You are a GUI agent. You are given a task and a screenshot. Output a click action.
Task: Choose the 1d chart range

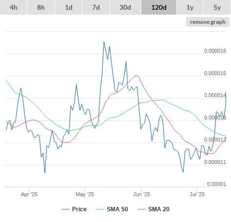tap(69, 7)
